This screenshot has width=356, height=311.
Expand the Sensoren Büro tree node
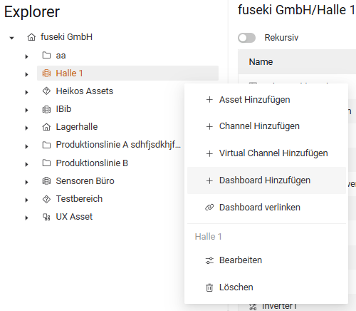tap(26, 182)
